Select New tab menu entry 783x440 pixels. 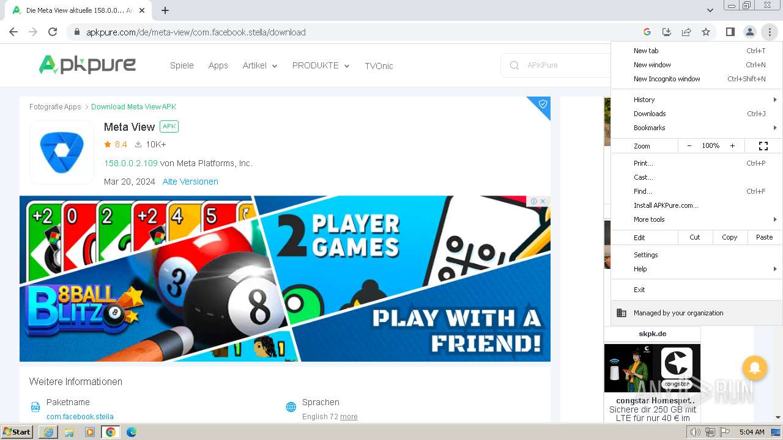(x=697, y=51)
